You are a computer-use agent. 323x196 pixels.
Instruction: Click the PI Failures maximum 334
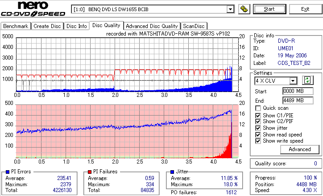click(150, 184)
